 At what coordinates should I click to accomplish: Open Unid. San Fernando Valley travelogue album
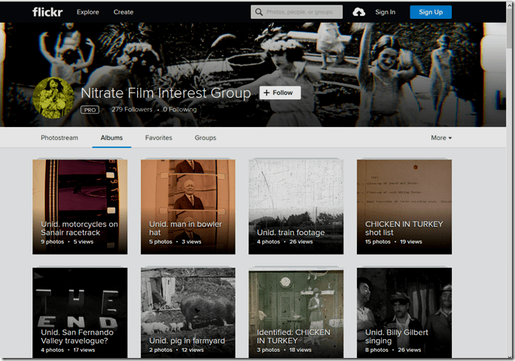click(x=80, y=313)
